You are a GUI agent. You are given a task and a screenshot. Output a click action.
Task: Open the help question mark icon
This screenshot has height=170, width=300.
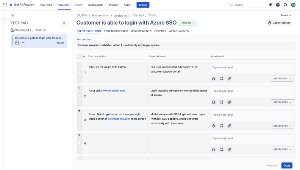pos(278,5)
